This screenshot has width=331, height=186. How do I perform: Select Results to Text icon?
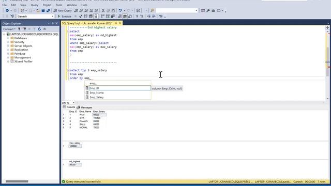[119, 16]
